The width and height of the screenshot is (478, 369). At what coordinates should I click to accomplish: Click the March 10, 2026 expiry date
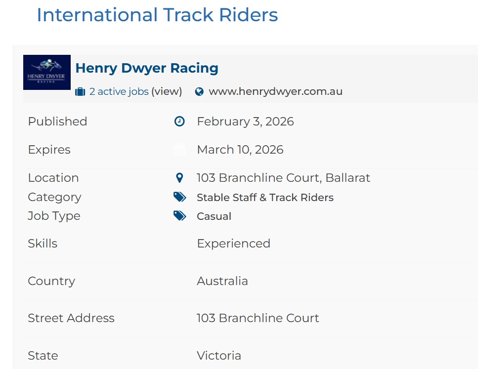point(240,150)
